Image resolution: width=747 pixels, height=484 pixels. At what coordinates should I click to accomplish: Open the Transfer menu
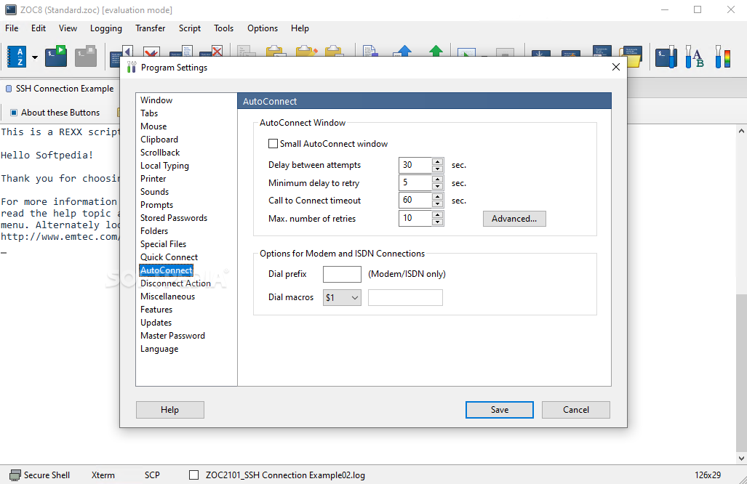(x=150, y=28)
